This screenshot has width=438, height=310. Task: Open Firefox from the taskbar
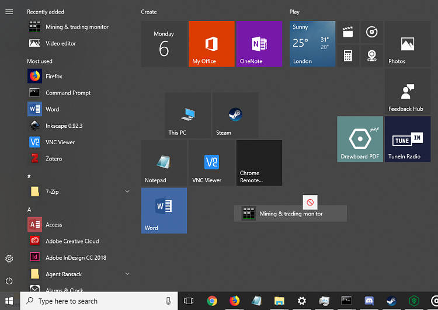pos(234,301)
